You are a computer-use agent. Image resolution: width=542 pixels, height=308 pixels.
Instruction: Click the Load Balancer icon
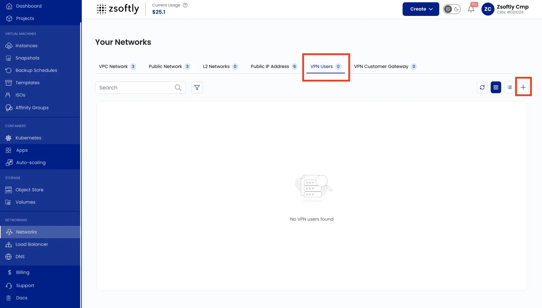click(9, 244)
